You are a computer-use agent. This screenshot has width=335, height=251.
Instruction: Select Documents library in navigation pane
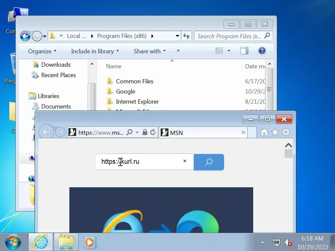click(56, 107)
